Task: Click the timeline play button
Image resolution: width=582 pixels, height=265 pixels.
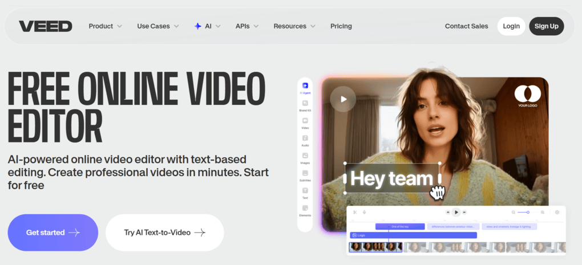Action: 456,213
